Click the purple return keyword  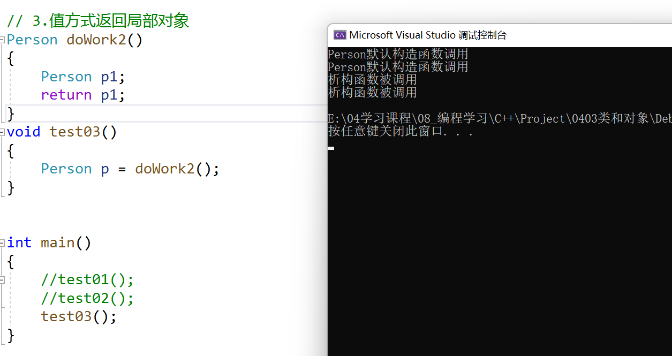click(66, 95)
